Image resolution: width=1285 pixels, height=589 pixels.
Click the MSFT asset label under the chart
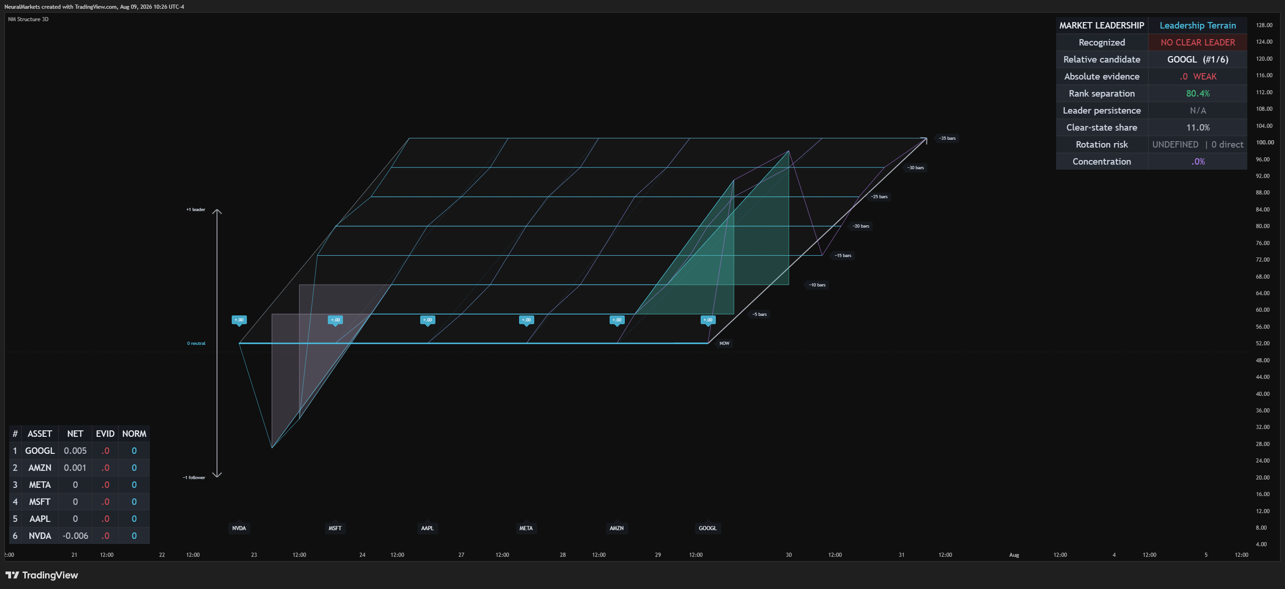335,528
